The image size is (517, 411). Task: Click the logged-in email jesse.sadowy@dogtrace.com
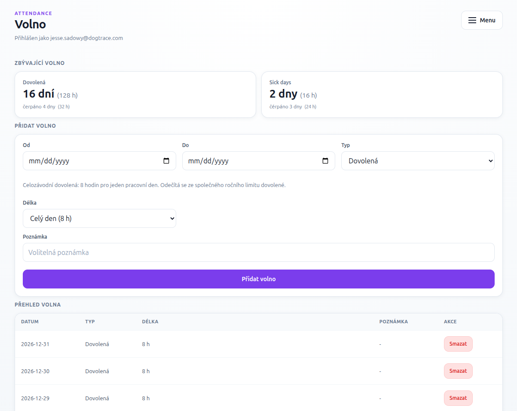pos(87,38)
